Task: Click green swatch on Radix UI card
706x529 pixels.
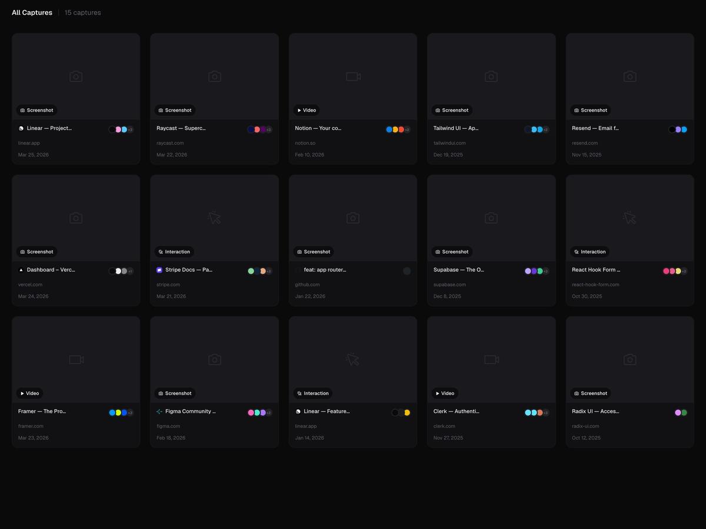Action: 684,413
